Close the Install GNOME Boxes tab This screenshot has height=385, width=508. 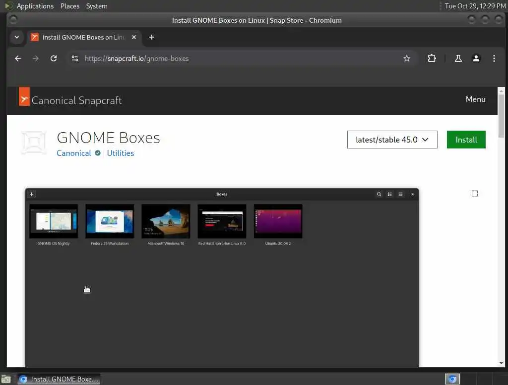(x=134, y=37)
